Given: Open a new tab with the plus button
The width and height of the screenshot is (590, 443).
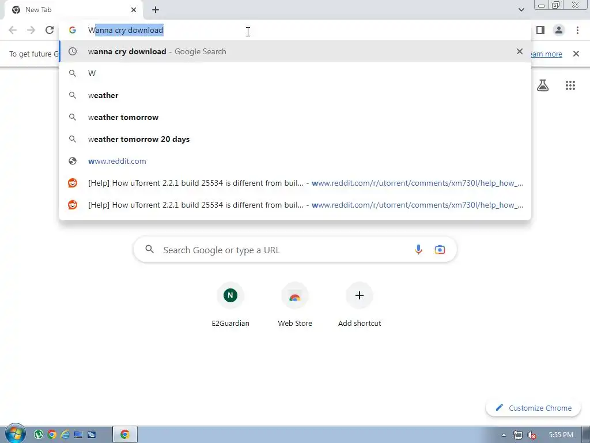Looking at the screenshot, I should coord(156,10).
